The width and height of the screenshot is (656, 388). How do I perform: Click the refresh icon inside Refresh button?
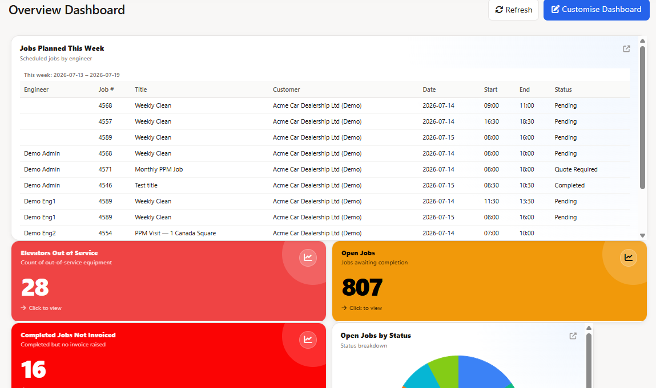499,10
